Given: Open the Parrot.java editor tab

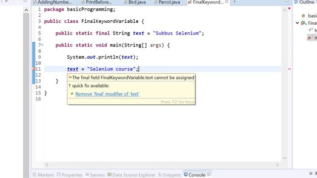Looking at the screenshot, I should 167,2.
